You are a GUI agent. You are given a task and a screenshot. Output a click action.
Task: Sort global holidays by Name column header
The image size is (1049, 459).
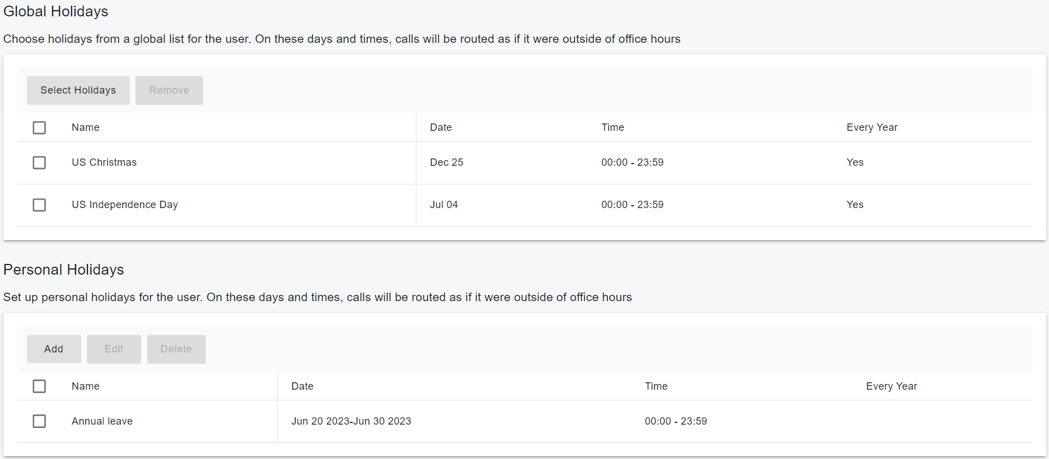[85, 127]
